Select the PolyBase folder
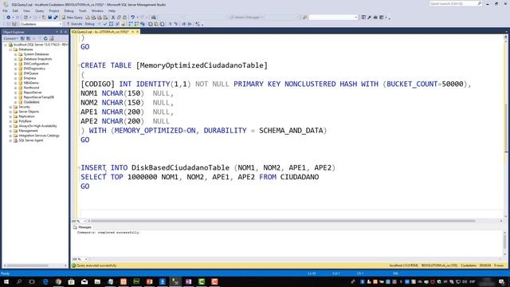510x287 pixels. 25,121
